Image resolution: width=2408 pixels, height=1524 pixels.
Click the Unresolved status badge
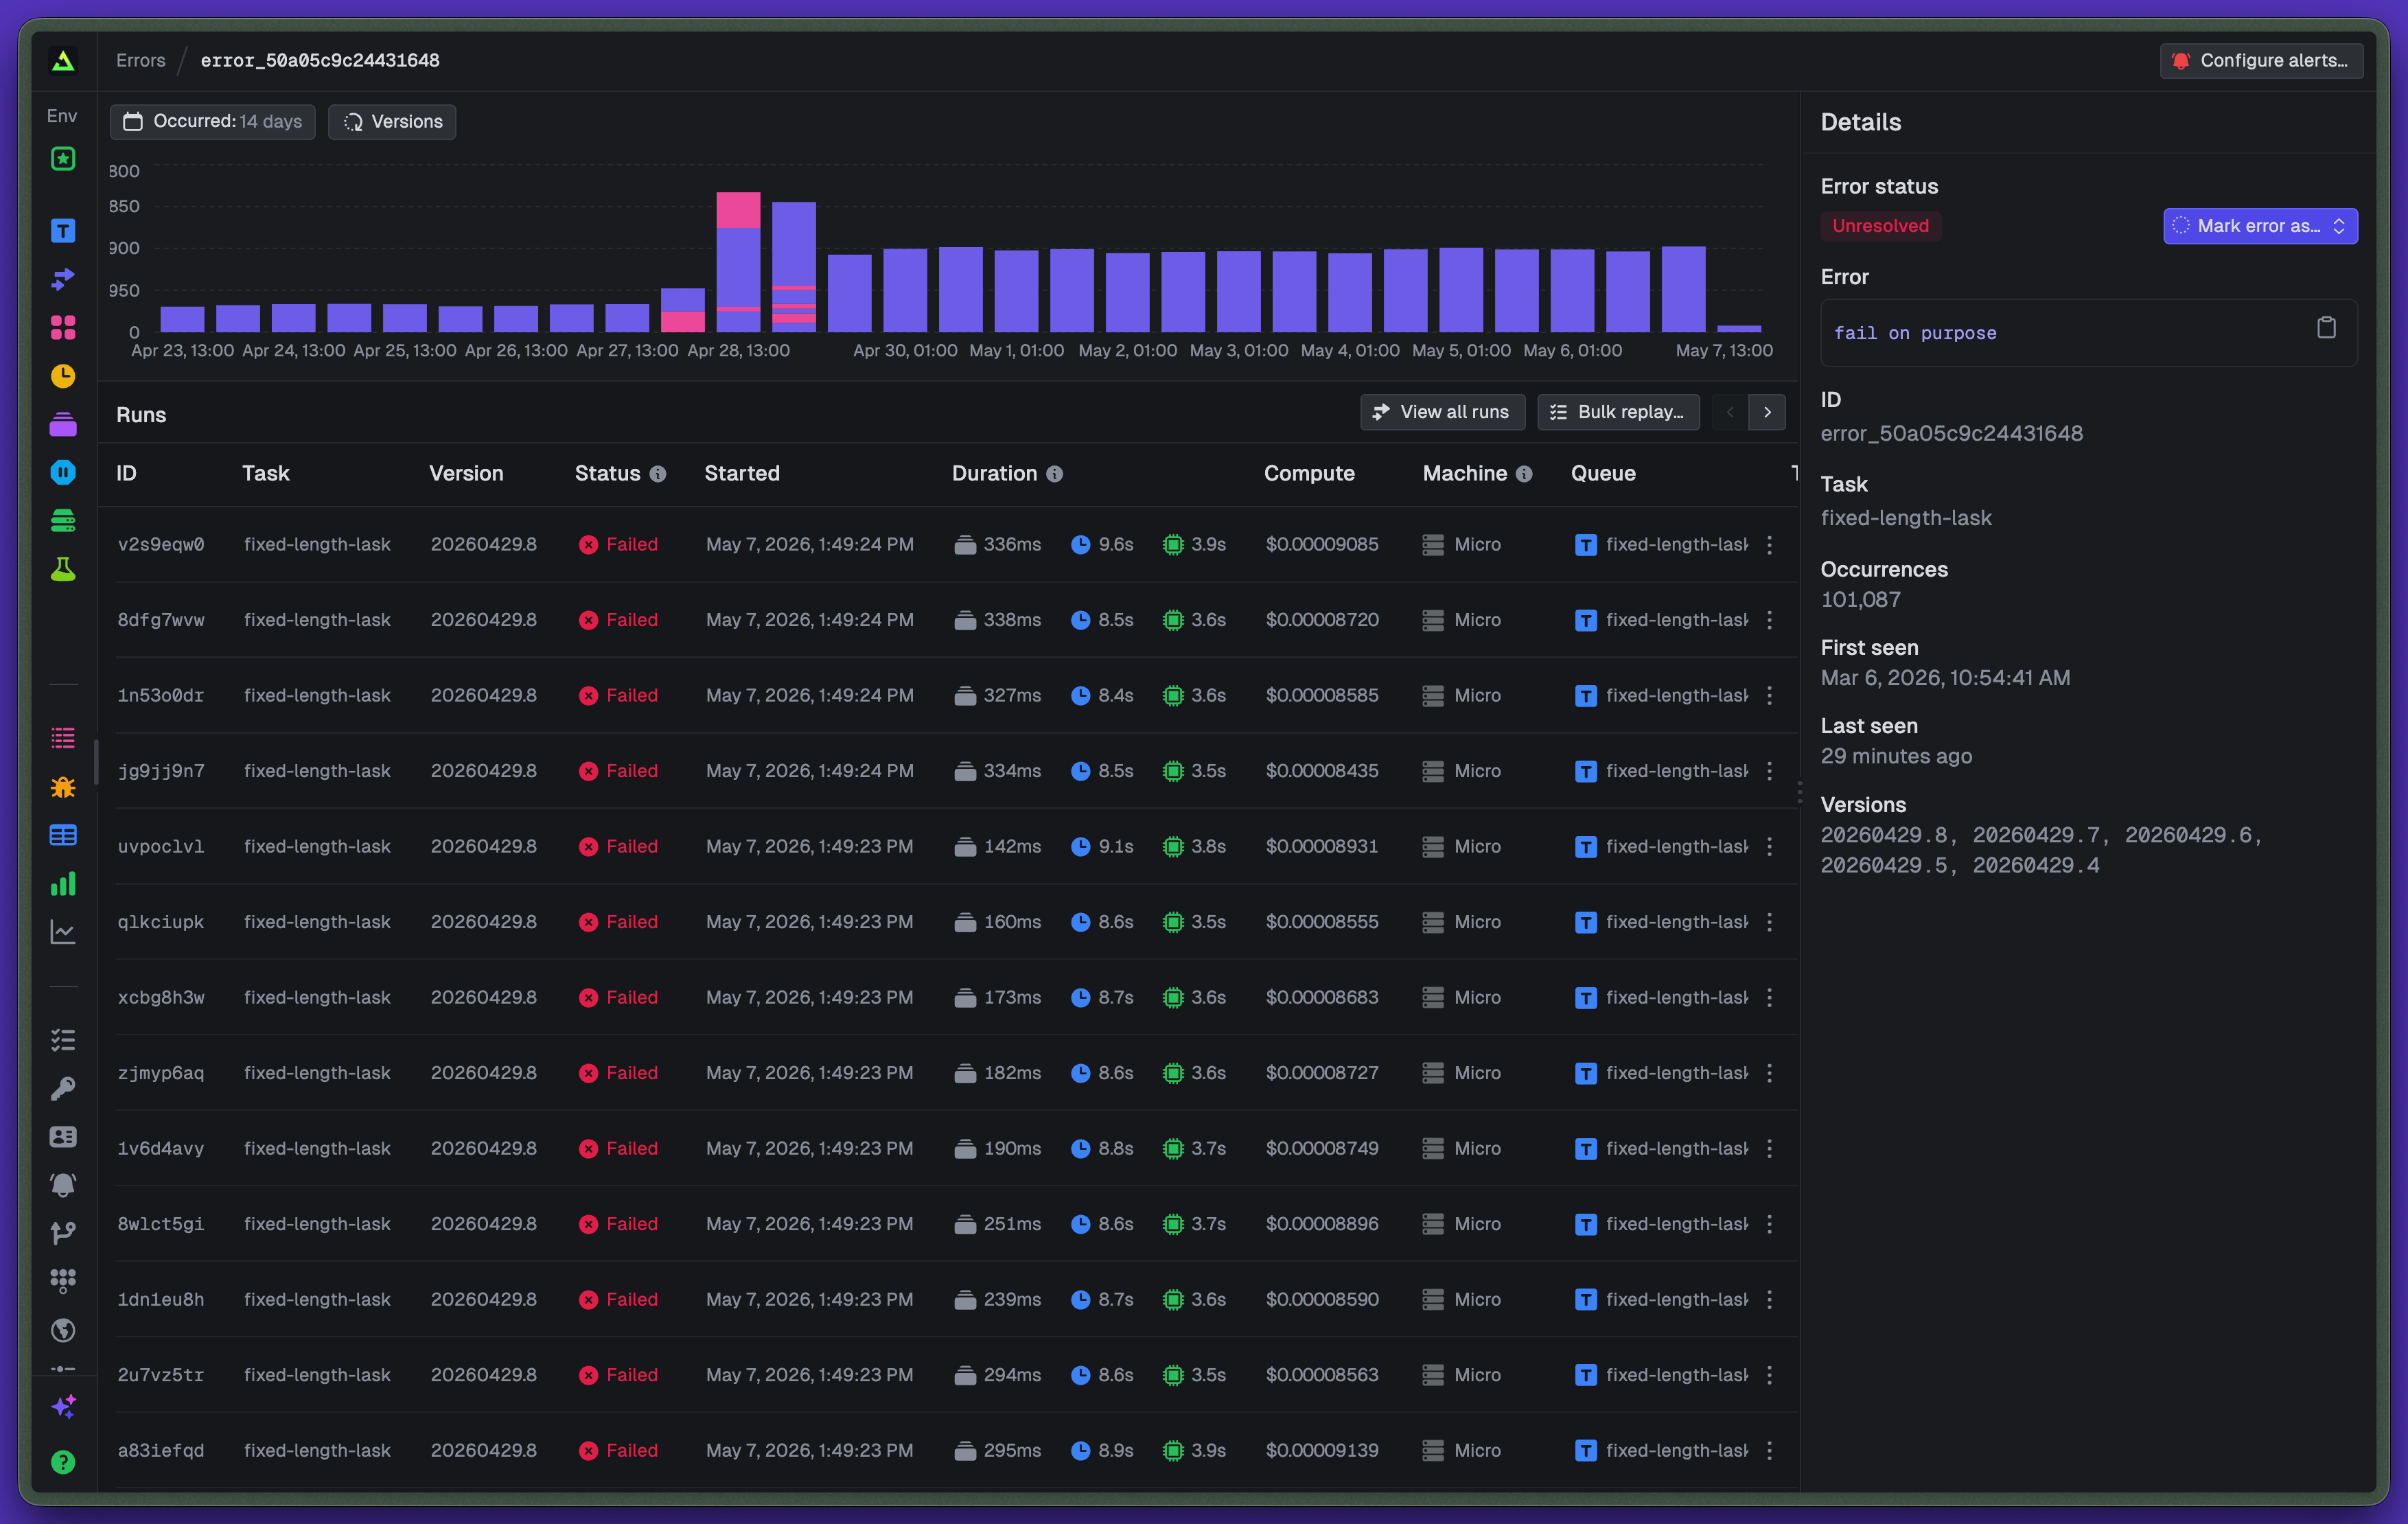pos(1880,226)
